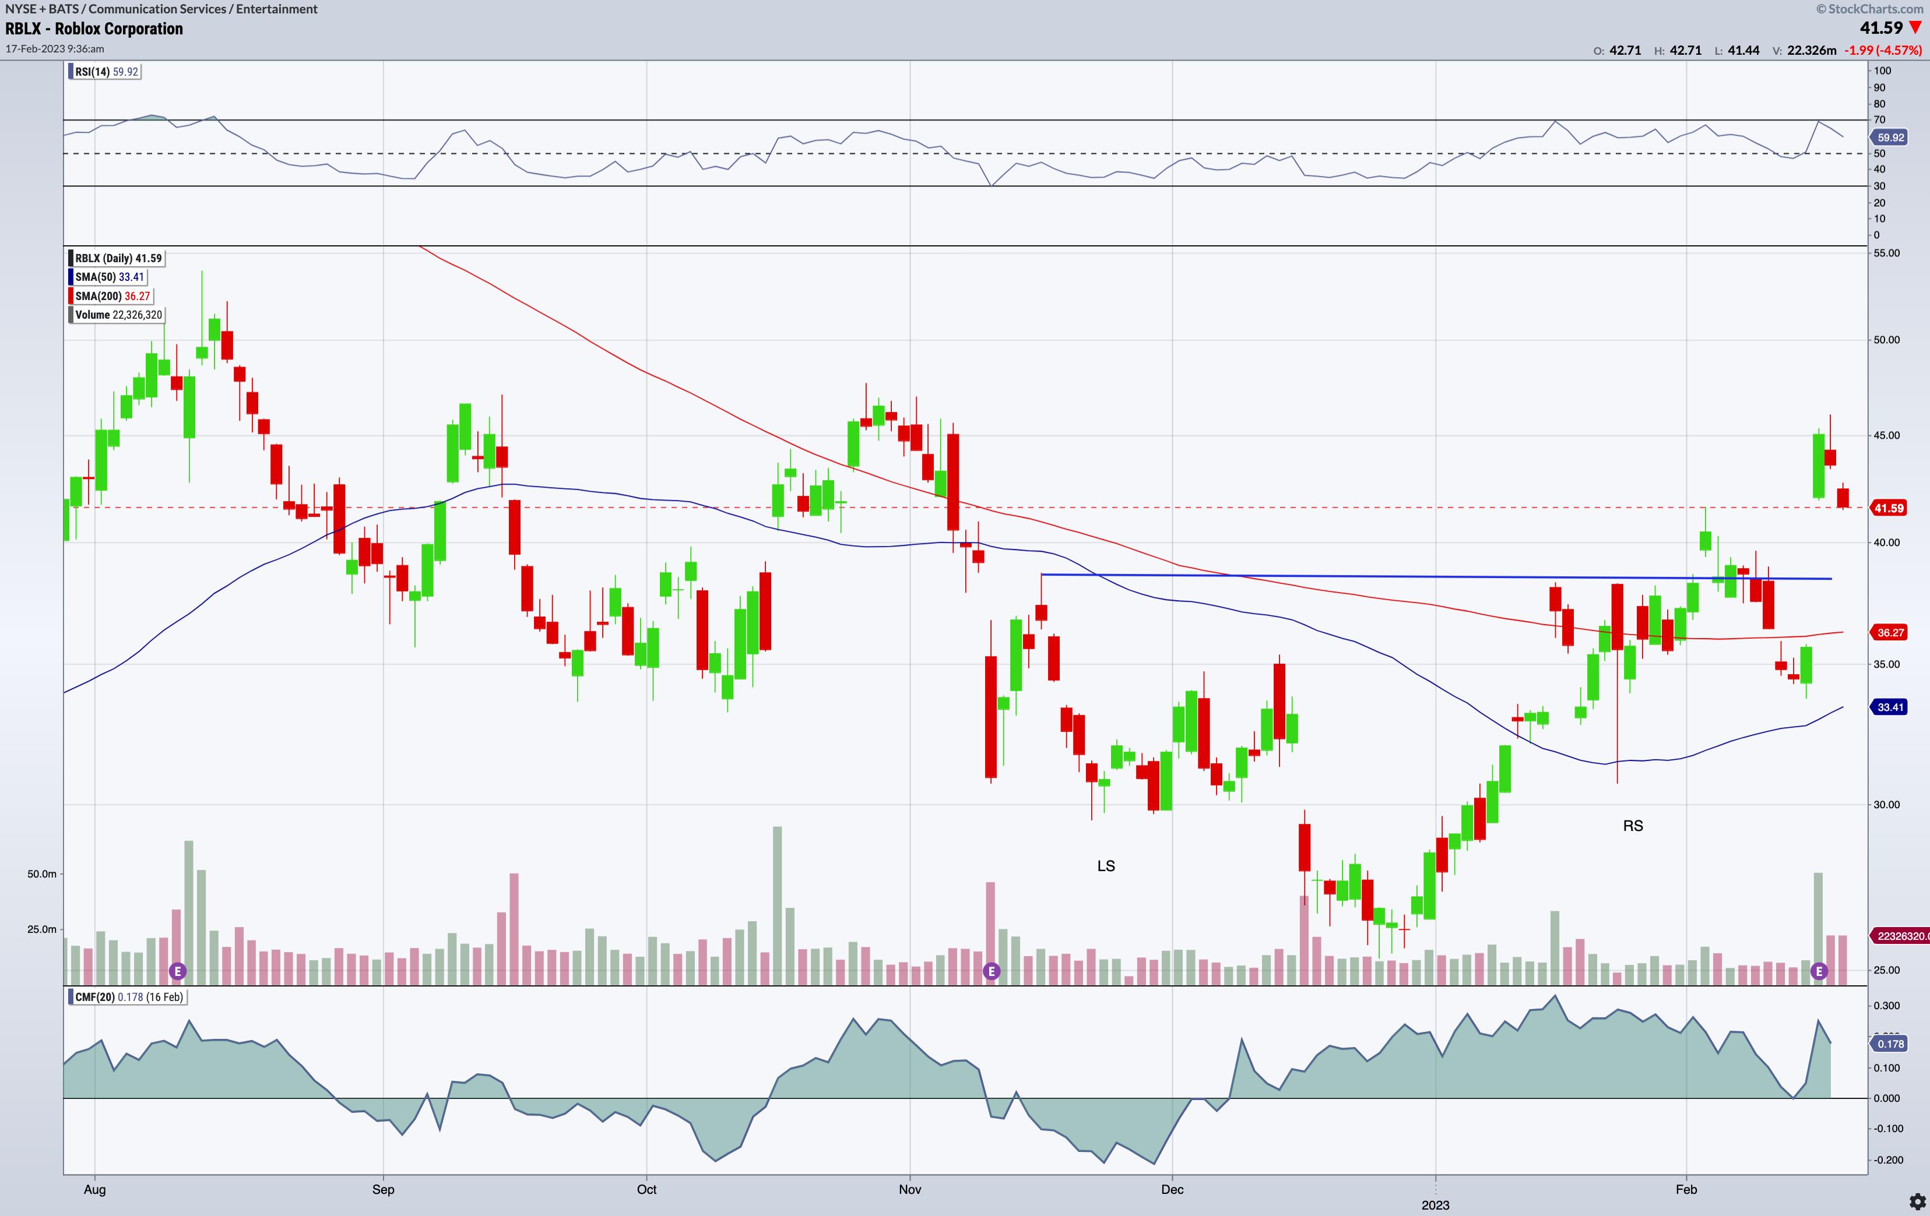This screenshot has width=1930, height=1216.
Task: Open the chart settings gear icon
Action: pyautogui.click(x=1917, y=1201)
